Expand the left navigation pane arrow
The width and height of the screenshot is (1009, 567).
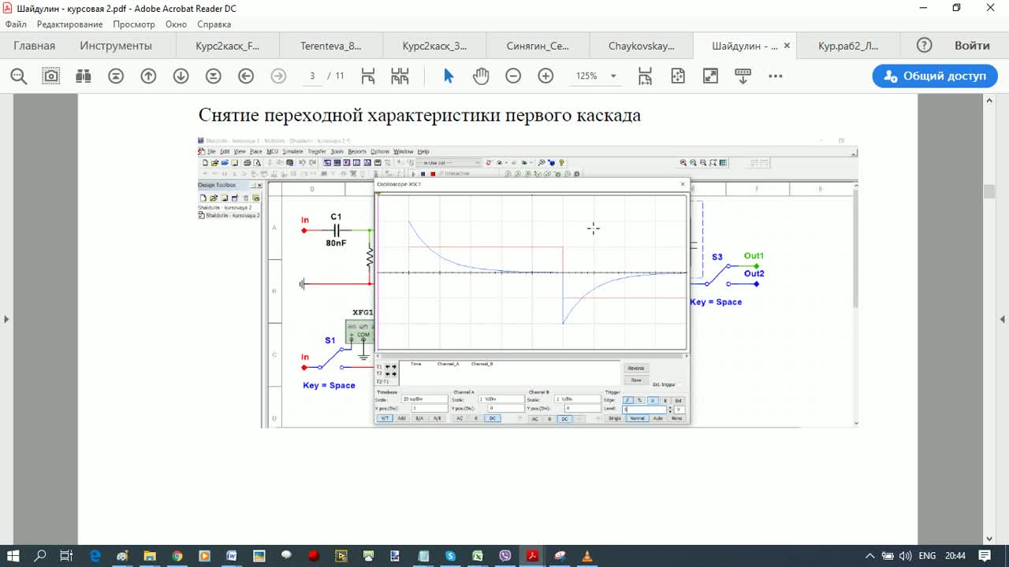(6, 319)
